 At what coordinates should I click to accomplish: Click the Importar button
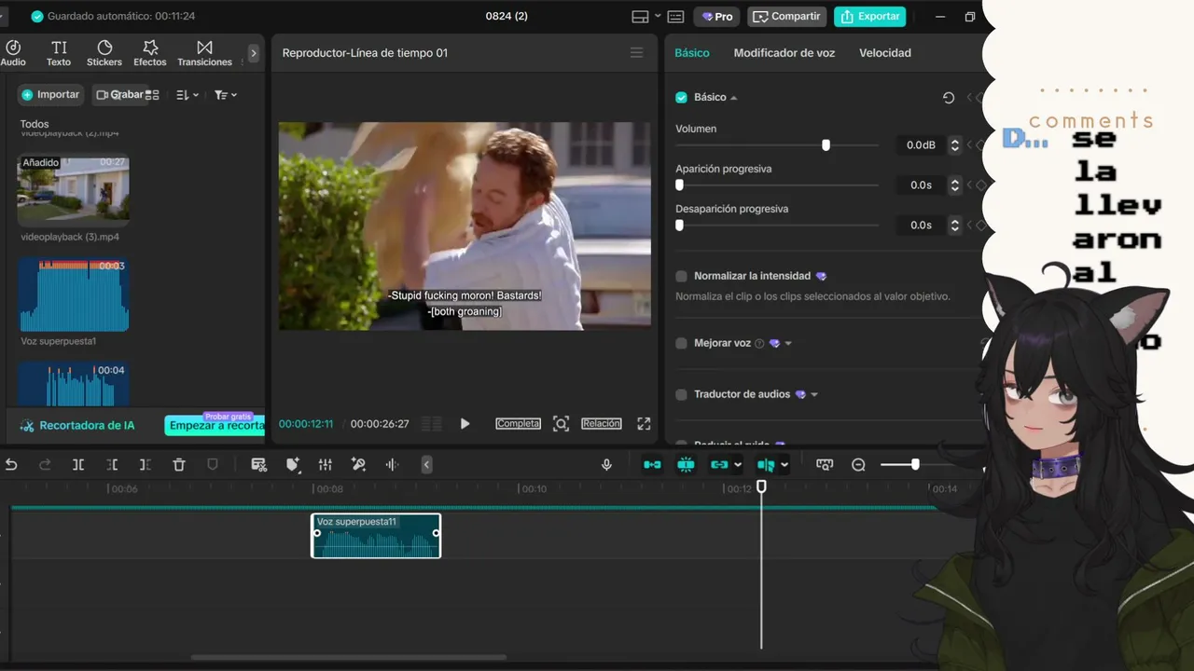51,95
